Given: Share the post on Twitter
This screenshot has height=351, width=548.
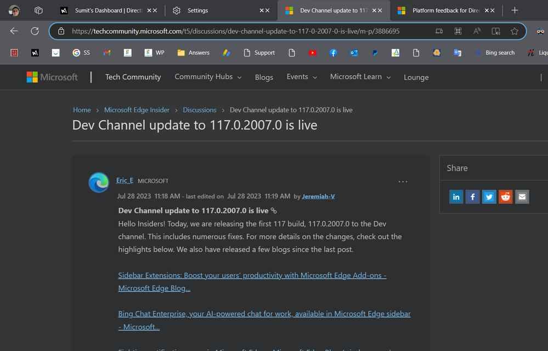Looking at the screenshot, I should click(x=489, y=197).
